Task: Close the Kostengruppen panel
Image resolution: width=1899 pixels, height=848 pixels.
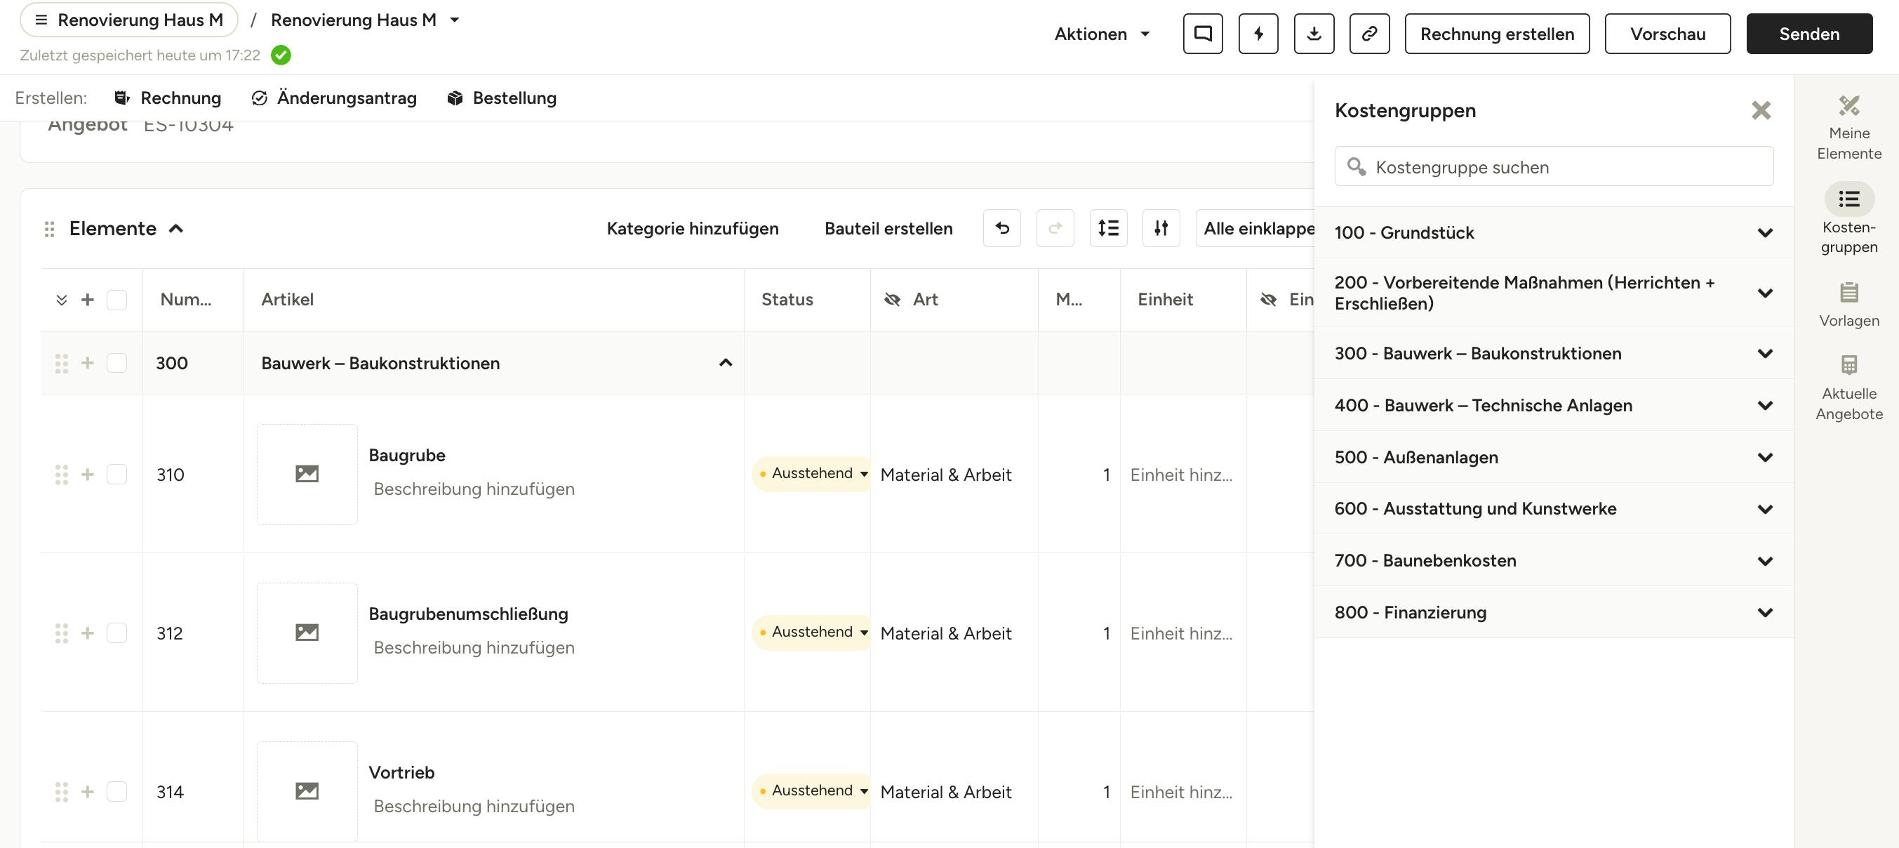Action: point(1761,111)
